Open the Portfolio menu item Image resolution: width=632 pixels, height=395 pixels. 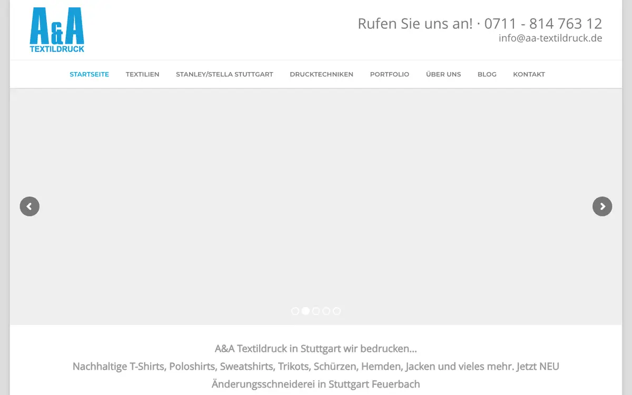(390, 74)
